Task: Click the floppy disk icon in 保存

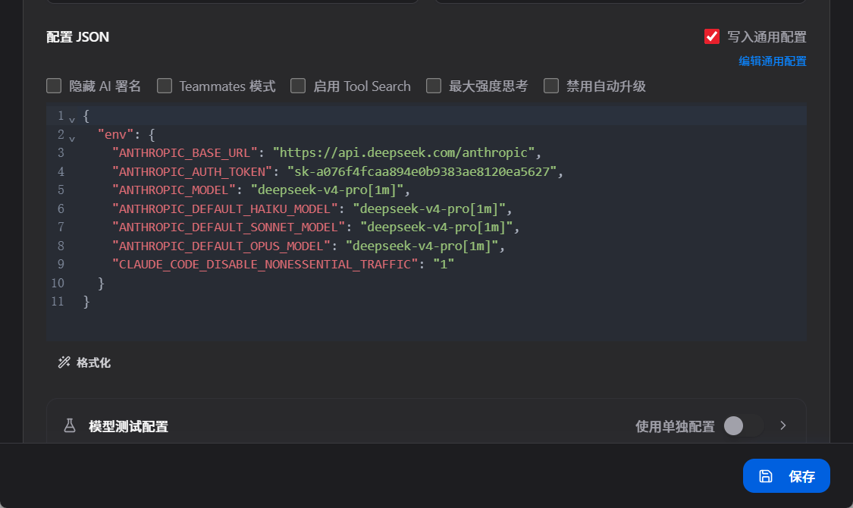Action: 765,476
